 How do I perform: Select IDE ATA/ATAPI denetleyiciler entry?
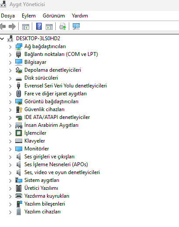57,117
